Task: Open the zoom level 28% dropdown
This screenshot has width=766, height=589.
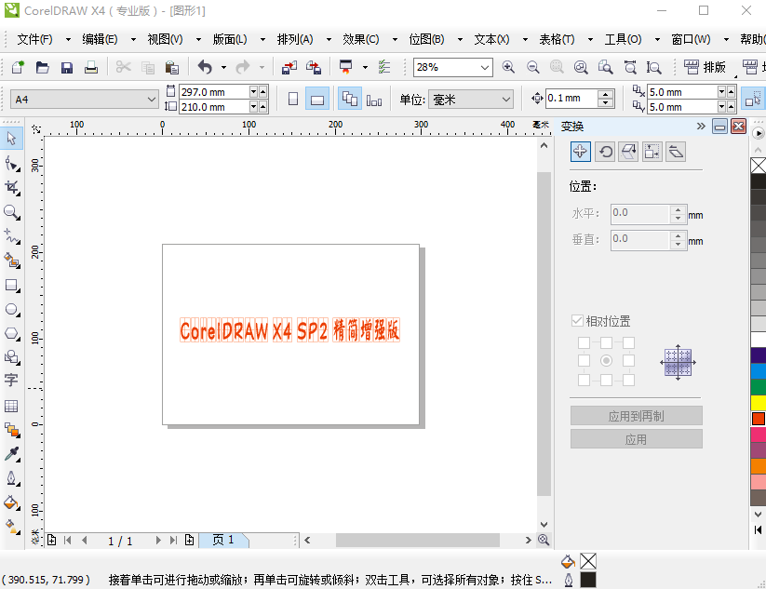Action: 485,67
